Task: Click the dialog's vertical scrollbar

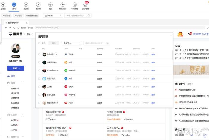Action: pos(172,55)
